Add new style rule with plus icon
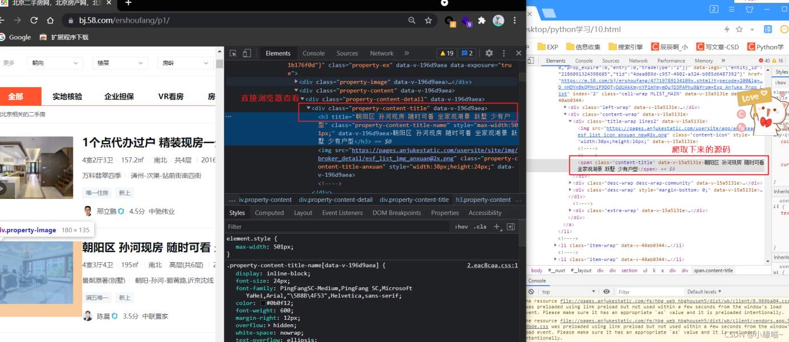The height and width of the screenshot is (342, 789). coord(497,226)
